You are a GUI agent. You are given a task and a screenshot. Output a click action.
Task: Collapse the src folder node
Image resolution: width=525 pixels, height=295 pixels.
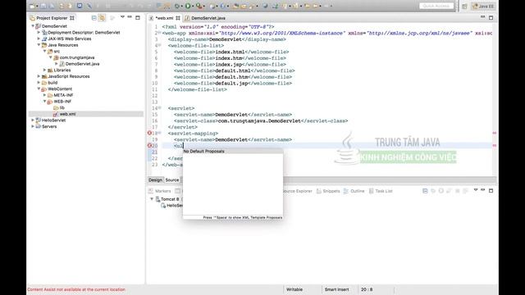click(45, 51)
